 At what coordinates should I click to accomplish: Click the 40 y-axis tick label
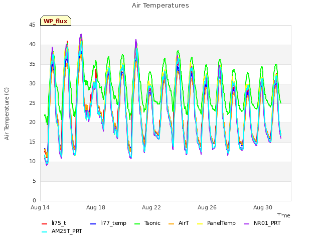(x=32, y=45)
